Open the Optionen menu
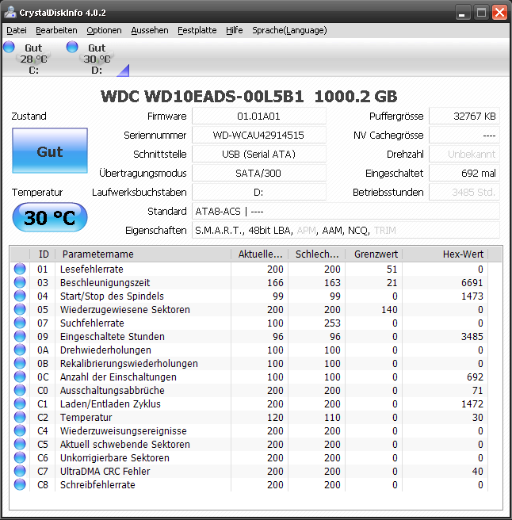The image size is (512, 520). coord(104,30)
